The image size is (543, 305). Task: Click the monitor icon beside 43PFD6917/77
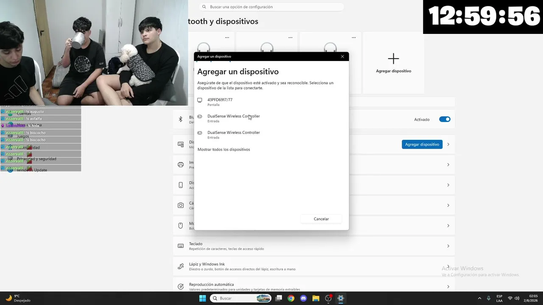click(200, 100)
